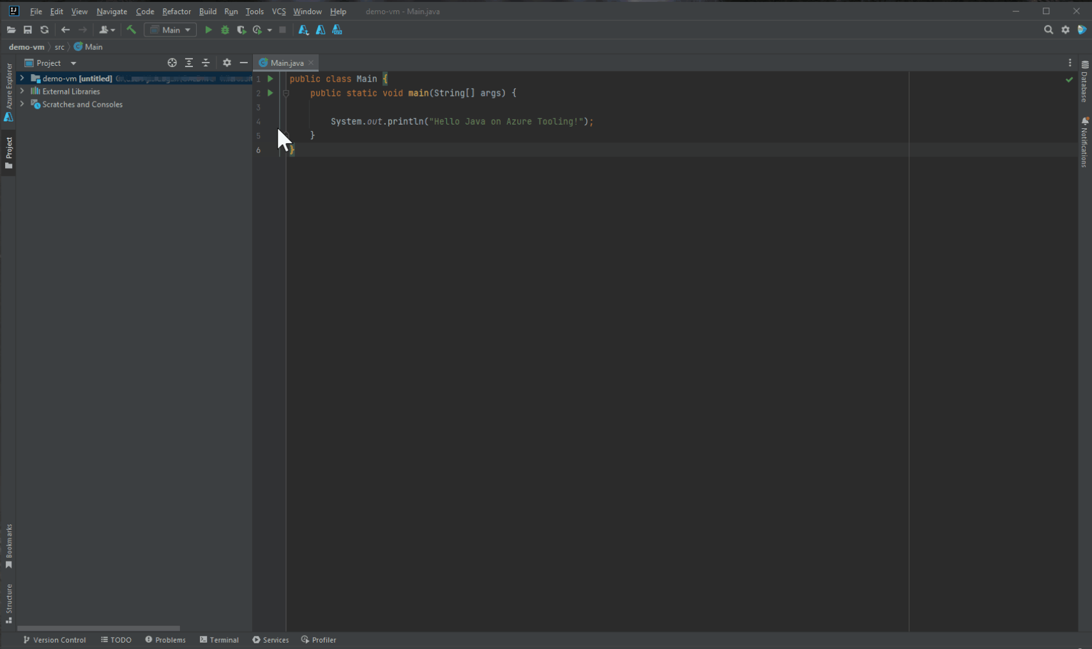
Task: Build project using the hammer icon
Action: point(132,29)
